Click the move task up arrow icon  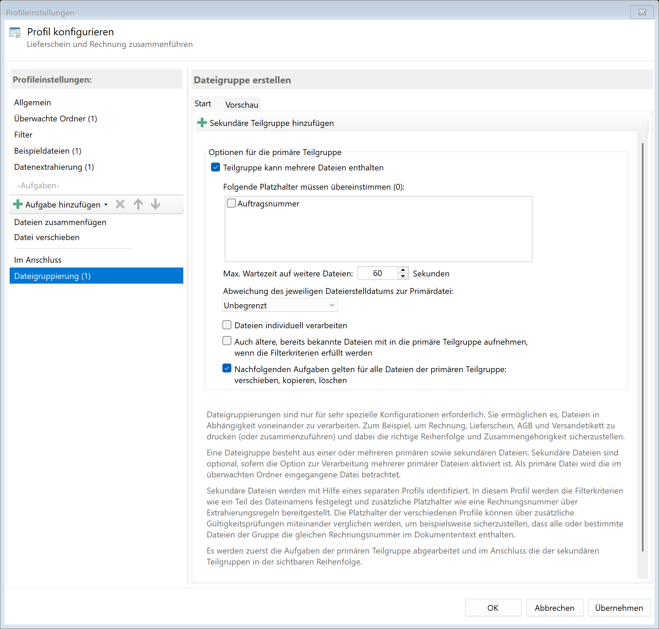coord(138,205)
